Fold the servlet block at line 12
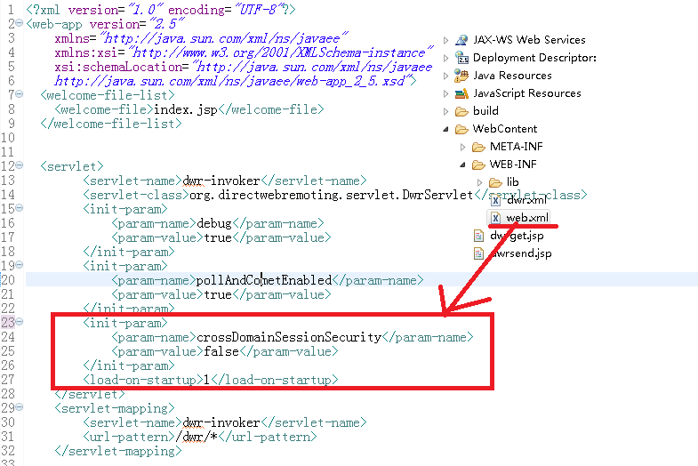The height and width of the screenshot is (466, 698). [x=20, y=165]
